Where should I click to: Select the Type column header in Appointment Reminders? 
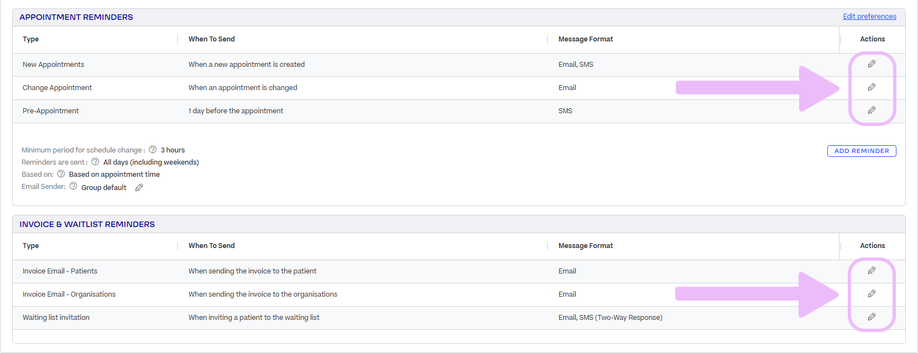[31, 39]
